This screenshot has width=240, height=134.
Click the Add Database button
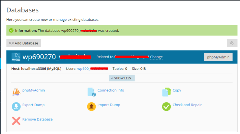point(24,43)
